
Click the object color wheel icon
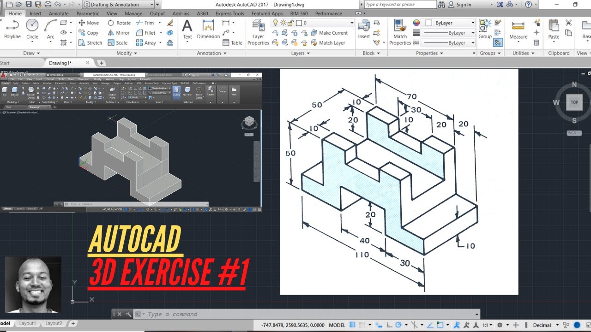(x=416, y=23)
